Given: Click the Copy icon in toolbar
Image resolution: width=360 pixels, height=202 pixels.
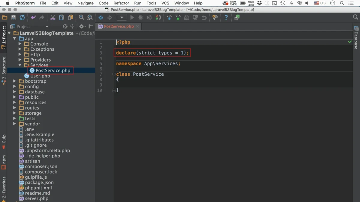Looking at the screenshot, I should pyautogui.click(x=61, y=18).
